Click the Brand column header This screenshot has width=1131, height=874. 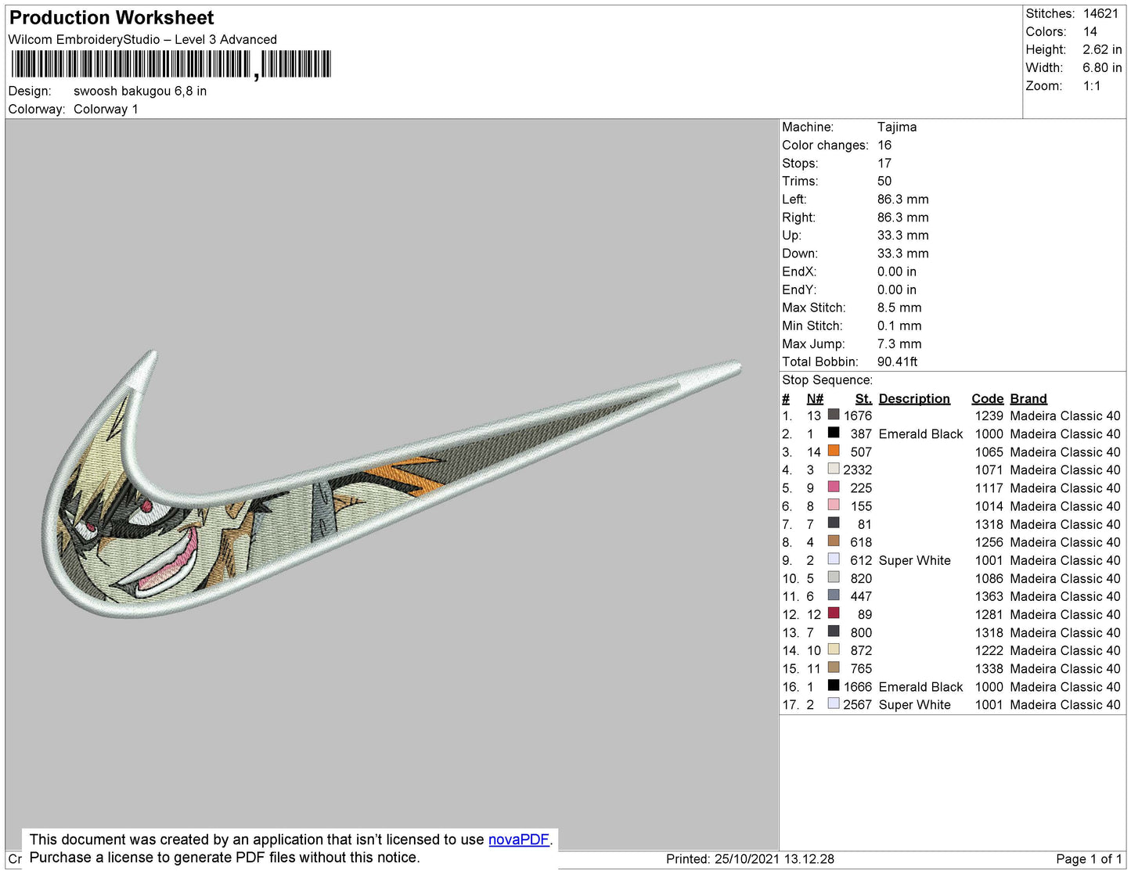pos(1028,398)
